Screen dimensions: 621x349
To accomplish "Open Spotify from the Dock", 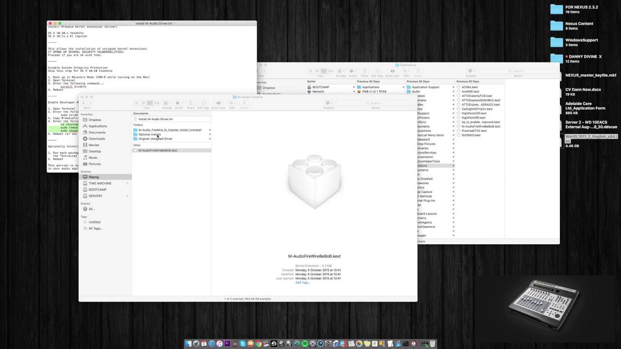I will point(305,344).
